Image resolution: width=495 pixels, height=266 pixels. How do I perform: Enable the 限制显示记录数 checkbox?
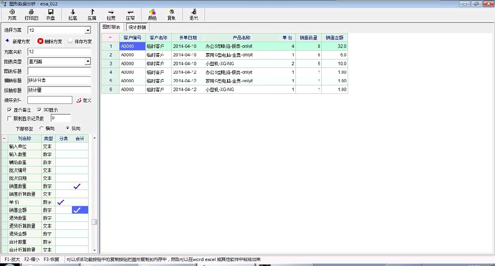[x=10, y=119]
